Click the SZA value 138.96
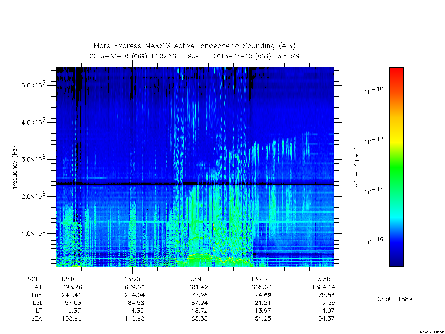Screen dimensions: 445x334 pyautogui.click(x=72, y=318)
